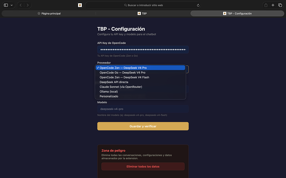286x178 pixels.
Task: Click the API Key de OpenCode field
Action: (143, 50)
